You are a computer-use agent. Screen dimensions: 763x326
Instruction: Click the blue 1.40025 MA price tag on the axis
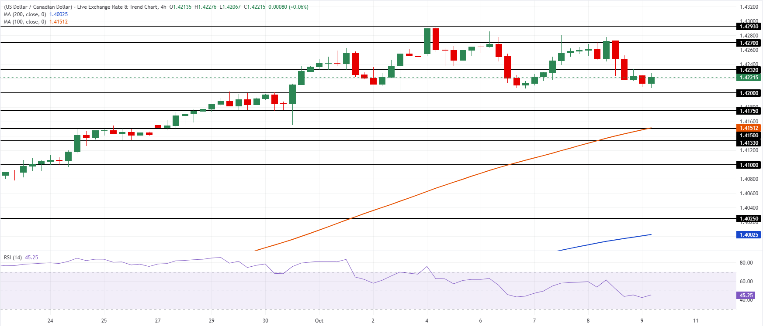749,235
